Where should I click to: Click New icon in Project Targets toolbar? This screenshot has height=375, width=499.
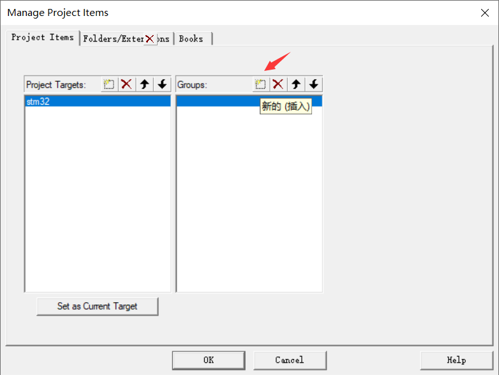point(109,84)
